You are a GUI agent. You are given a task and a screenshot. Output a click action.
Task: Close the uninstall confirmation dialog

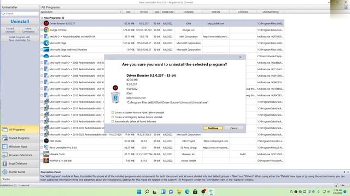241,57
